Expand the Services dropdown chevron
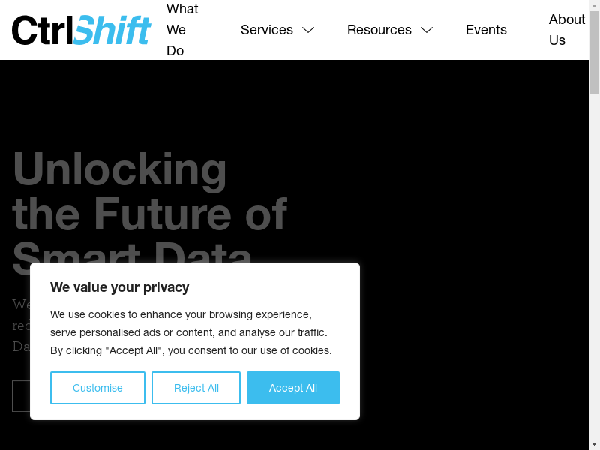Screen dimensions: 600x450 pos(308,30)
